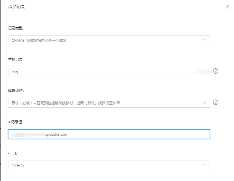
Task: Close the 添加记录 dialog
Action: (227, 7)
